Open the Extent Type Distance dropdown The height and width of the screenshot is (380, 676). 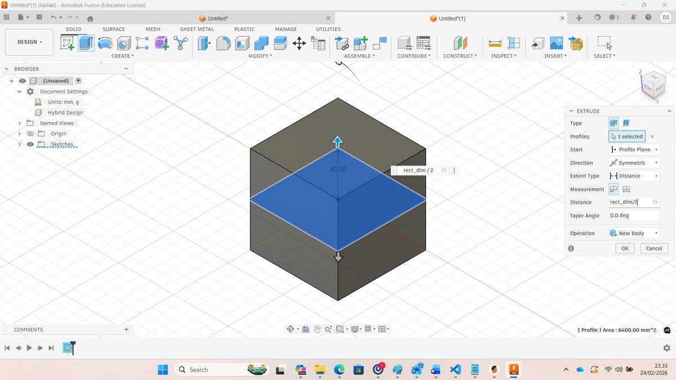click(634, 176)
